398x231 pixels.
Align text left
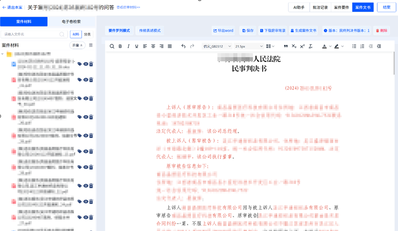145,46
